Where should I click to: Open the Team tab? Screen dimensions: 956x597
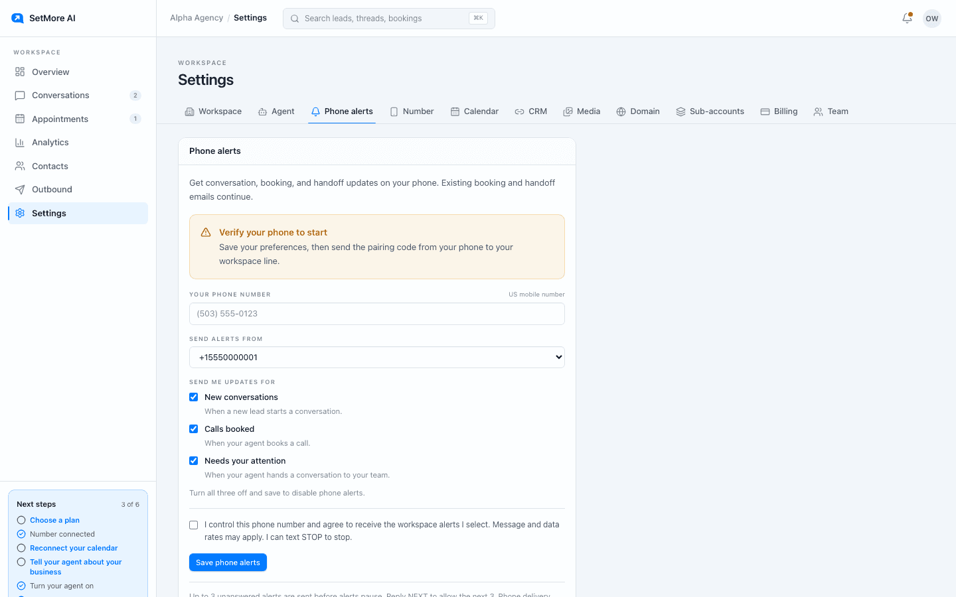pyautogui.click(x=831, y=111)
